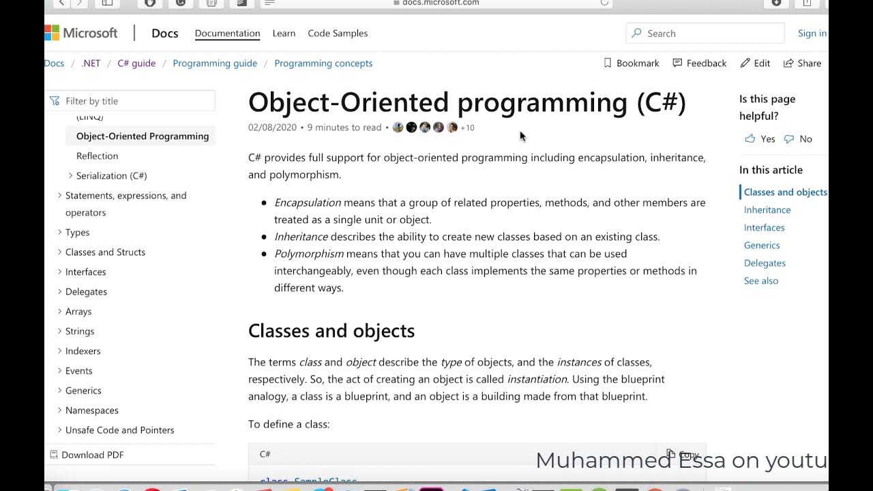Reload the page in Safari's address bar
The image size is (873, 491).
point(604,3)
